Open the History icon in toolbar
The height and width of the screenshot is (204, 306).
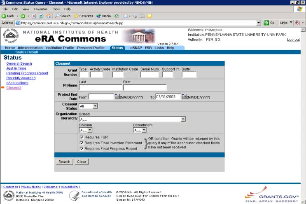[117, 16]
